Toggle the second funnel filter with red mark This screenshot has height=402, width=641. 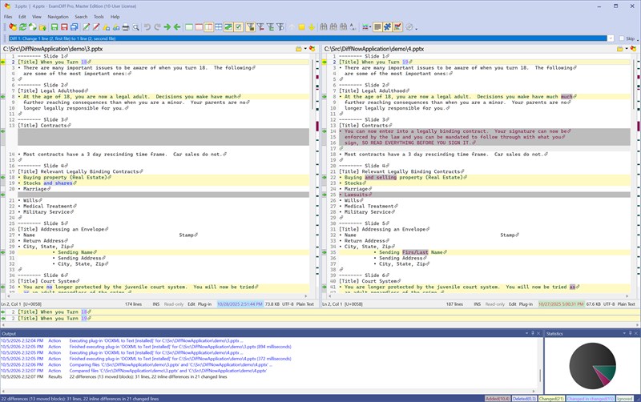point(260,27)
